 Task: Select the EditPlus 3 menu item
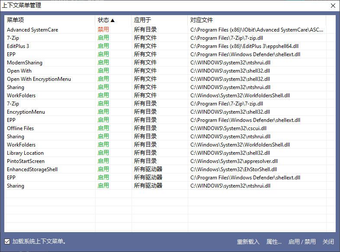[18, 46]
